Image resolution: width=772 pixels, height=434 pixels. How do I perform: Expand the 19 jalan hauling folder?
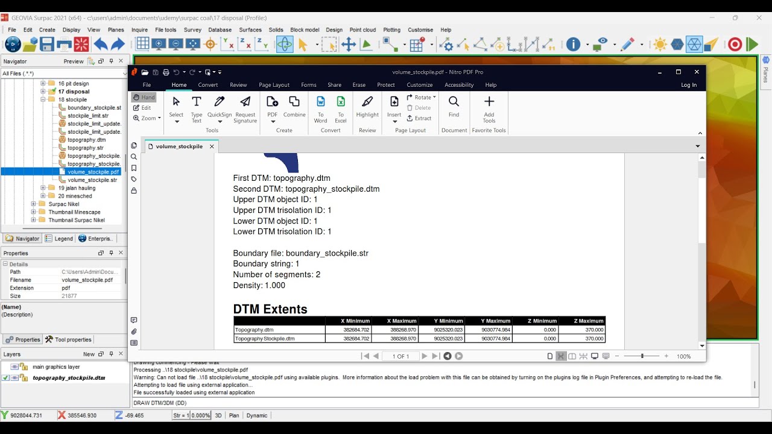pos(43,188)
